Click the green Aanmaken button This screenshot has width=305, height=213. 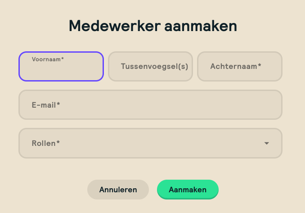click(188, 190)
